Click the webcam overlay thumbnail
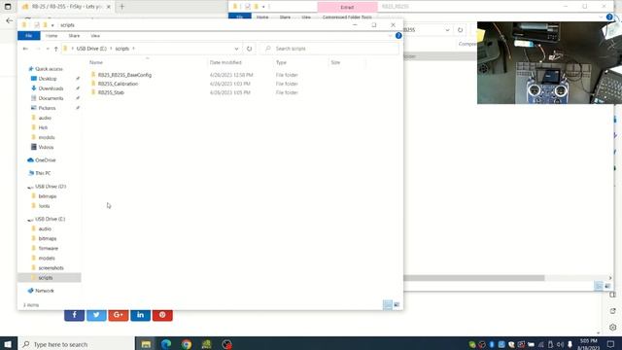 (549, 62)
